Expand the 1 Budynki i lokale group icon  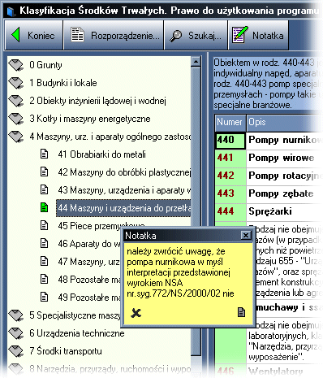point(16,83)
